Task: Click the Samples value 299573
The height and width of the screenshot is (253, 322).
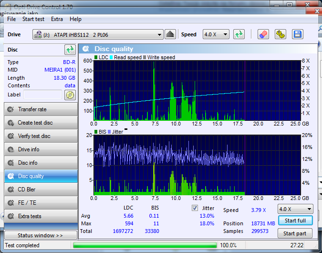Action: pyautogui.click(x=260, y=231)
